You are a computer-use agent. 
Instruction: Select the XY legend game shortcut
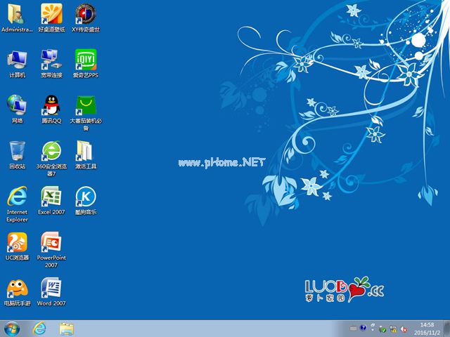coord(86,14)
